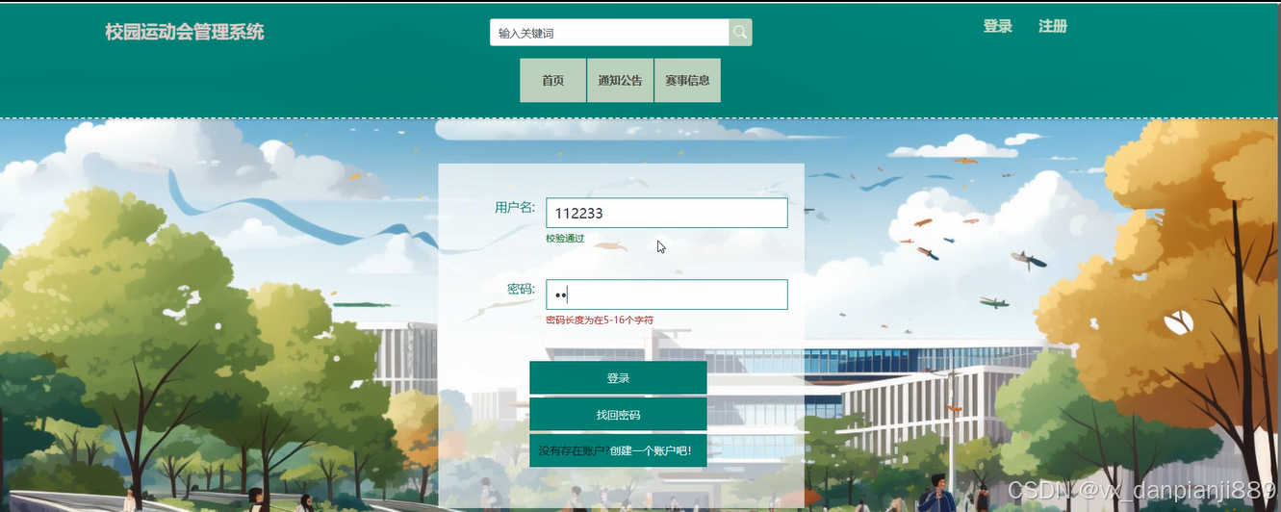Focus the keyword search box
The height and width of the screenshot is (512, 1281).
click(609, 33)
